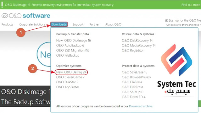This screenshot has height=113, width=201.
Task: Open the Products menu
Action: tap(7, 24)
